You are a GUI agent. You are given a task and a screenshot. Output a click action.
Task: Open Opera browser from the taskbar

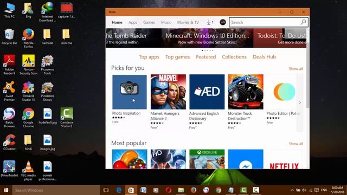pyautogui.click(x=169, y=190)
